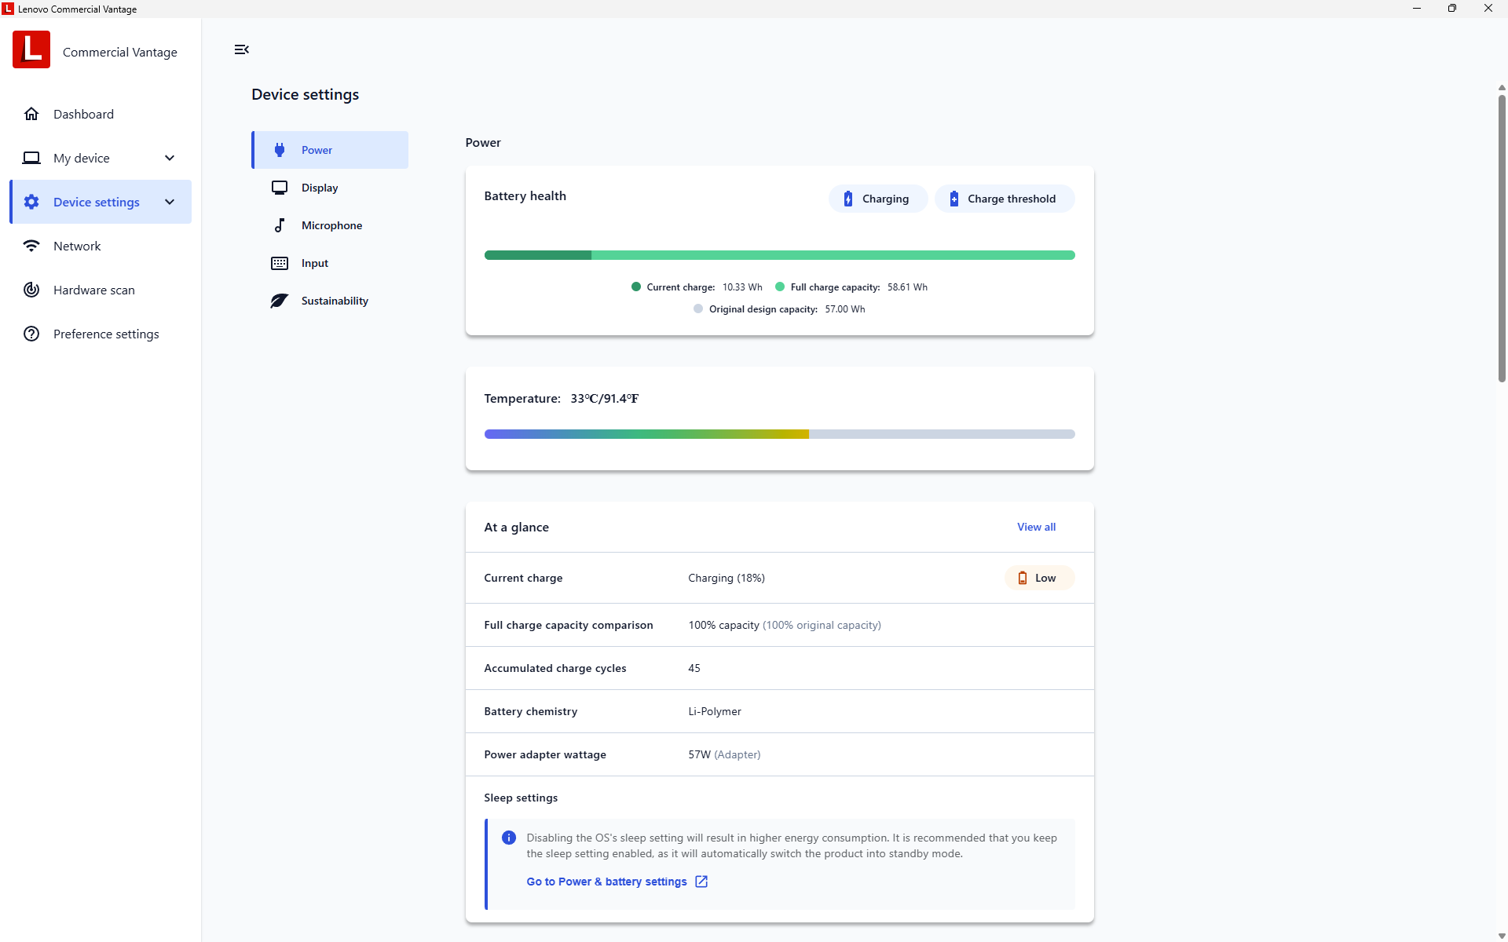Image resolution: width=1508 pixels, height=942 pixels.
Task: Click the Full charge capacity legend dot
Action: coord(780,287)
